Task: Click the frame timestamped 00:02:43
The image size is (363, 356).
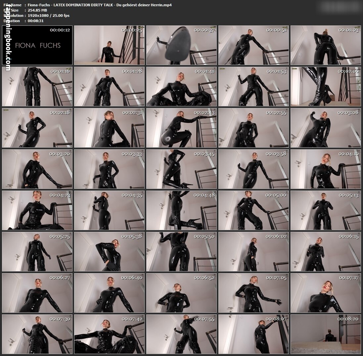Action: (181, 128)
